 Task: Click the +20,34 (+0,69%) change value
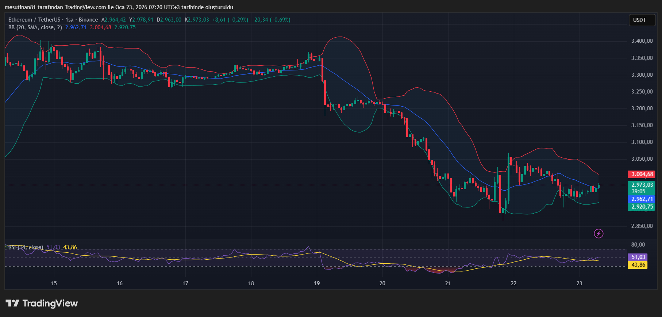pos(271,20)
